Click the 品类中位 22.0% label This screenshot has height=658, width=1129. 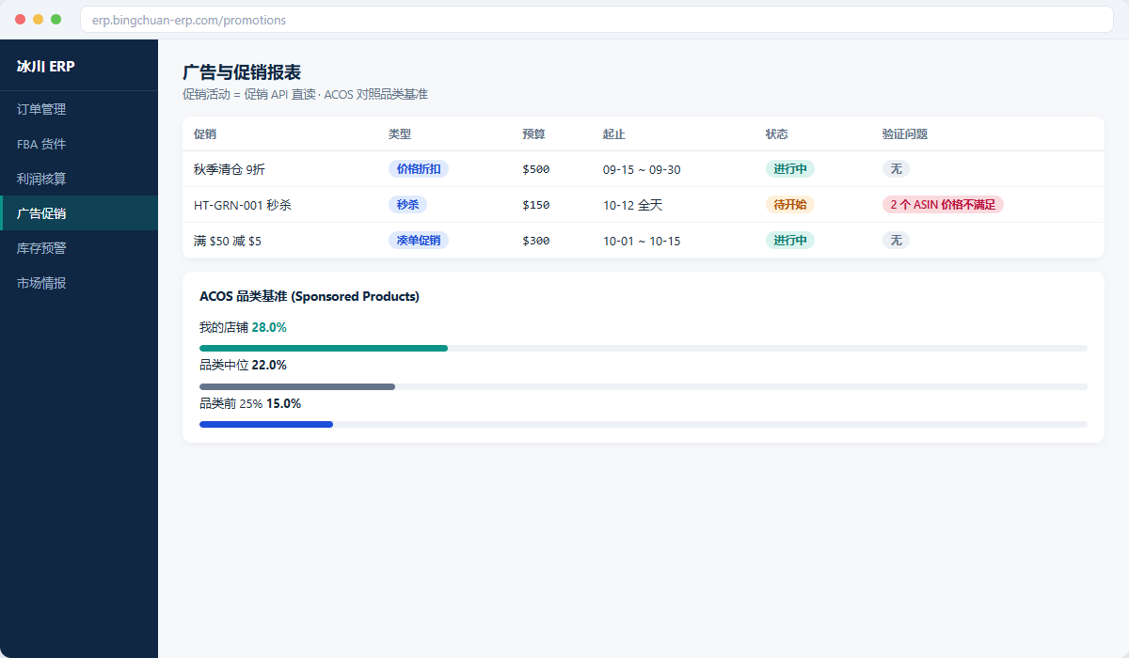(x=243, y=365)
